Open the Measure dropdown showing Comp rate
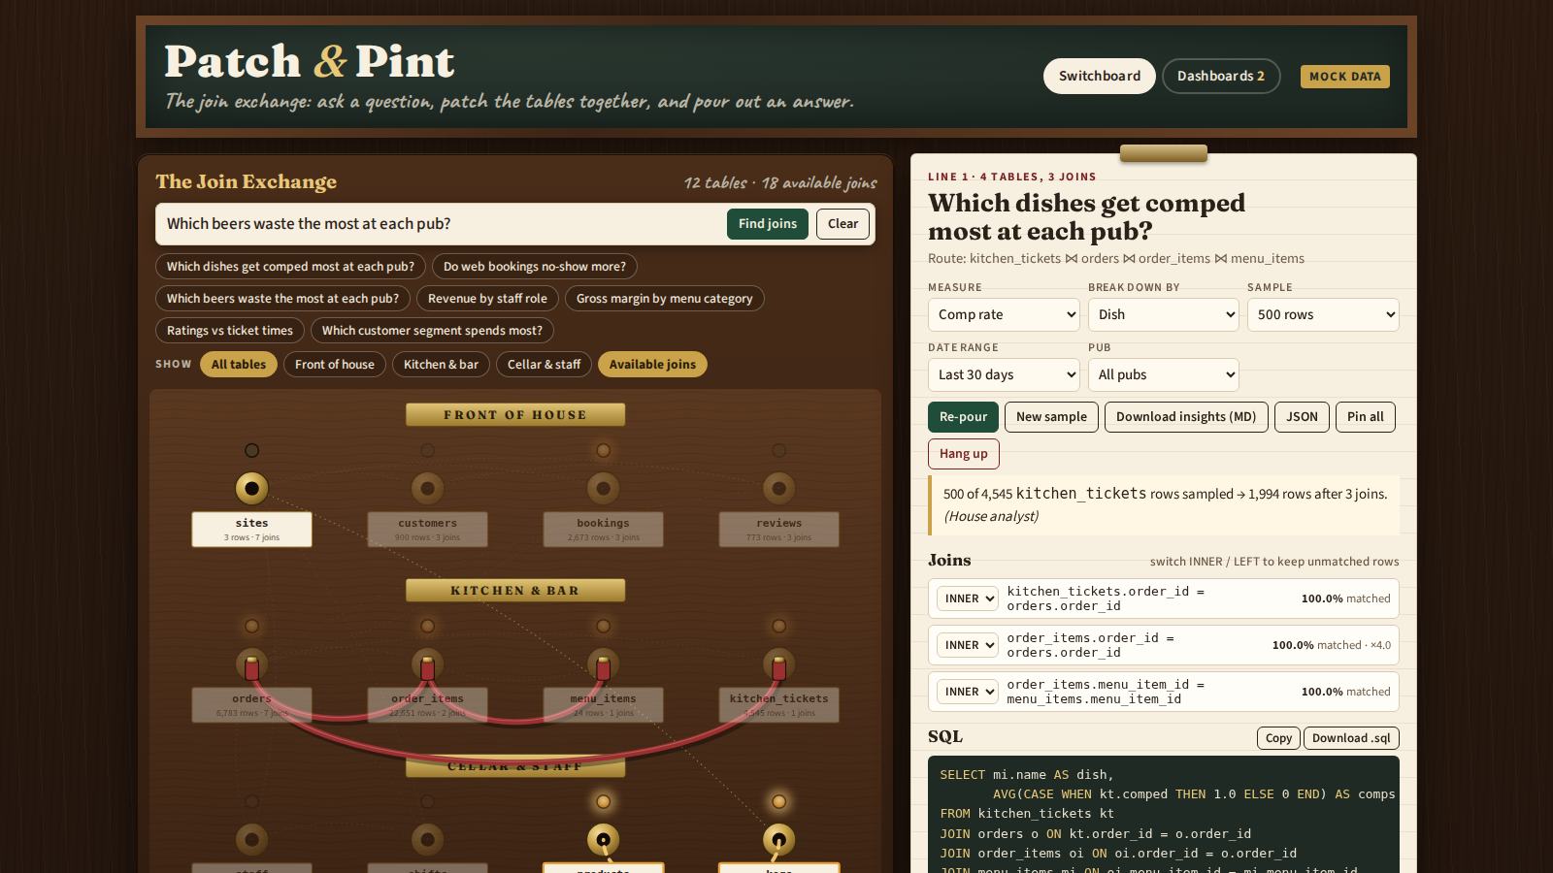This screenshot has width=1553, height=873. [1004, 314]
